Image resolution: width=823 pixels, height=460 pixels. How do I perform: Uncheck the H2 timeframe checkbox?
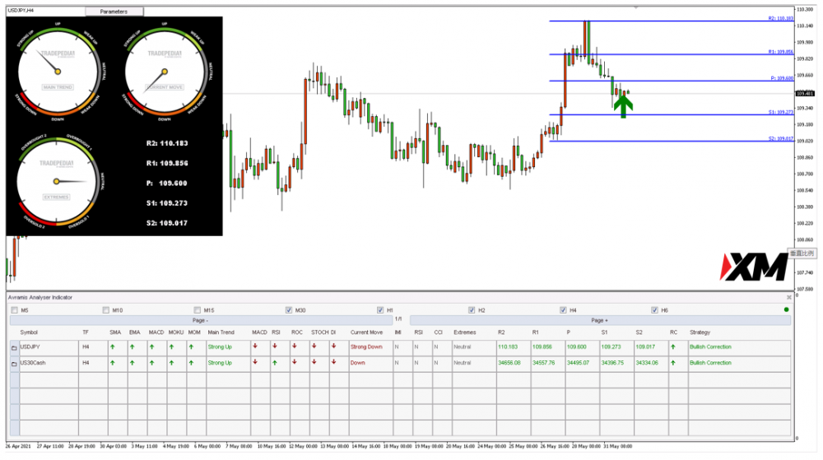click(472, 310)
